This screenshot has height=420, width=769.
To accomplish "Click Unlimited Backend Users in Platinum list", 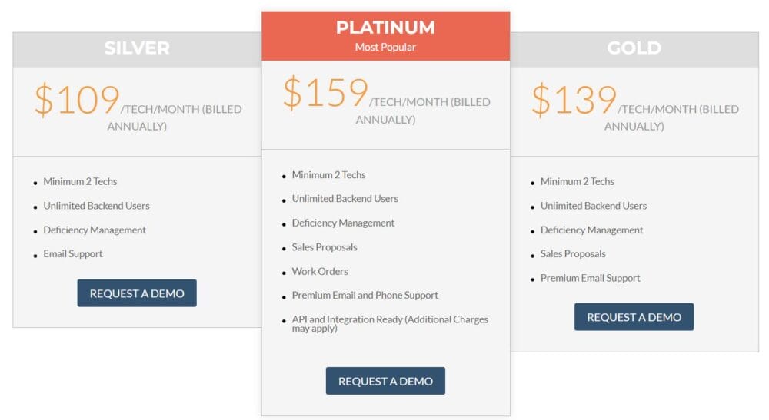I will pos(345,199).
